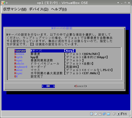The image size is (132, 118).
Task: Select the OK 設定完了 list row
Action: click(29, 76)
